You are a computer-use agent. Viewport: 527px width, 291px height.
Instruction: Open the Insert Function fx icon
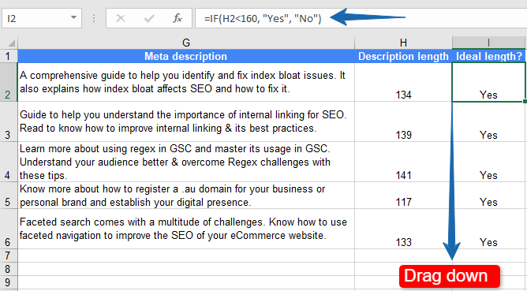tap(178, 18)
